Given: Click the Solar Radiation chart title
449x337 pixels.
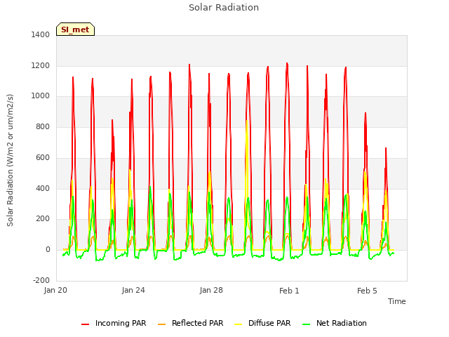Looking at the screenshot, I should point(224,8).
